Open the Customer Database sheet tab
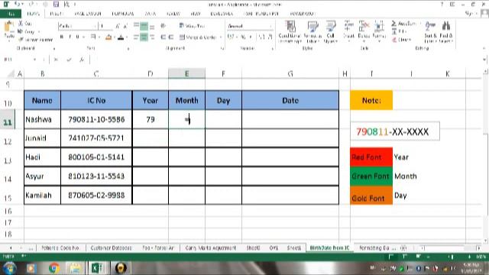This screenshot has width=489, height=275. click(x=111, y=247)
